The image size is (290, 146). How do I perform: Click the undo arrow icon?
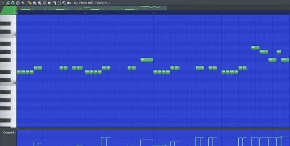23,3
